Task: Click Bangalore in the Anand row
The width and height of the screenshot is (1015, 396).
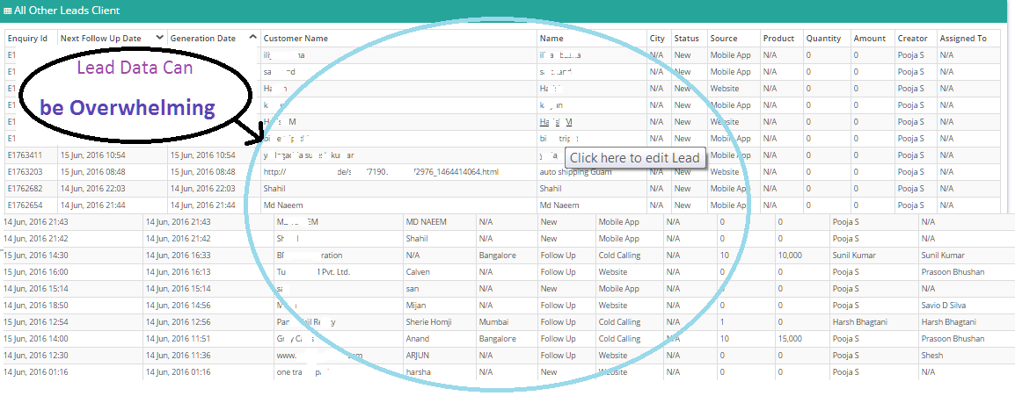Action: click(x=498, y=339)
